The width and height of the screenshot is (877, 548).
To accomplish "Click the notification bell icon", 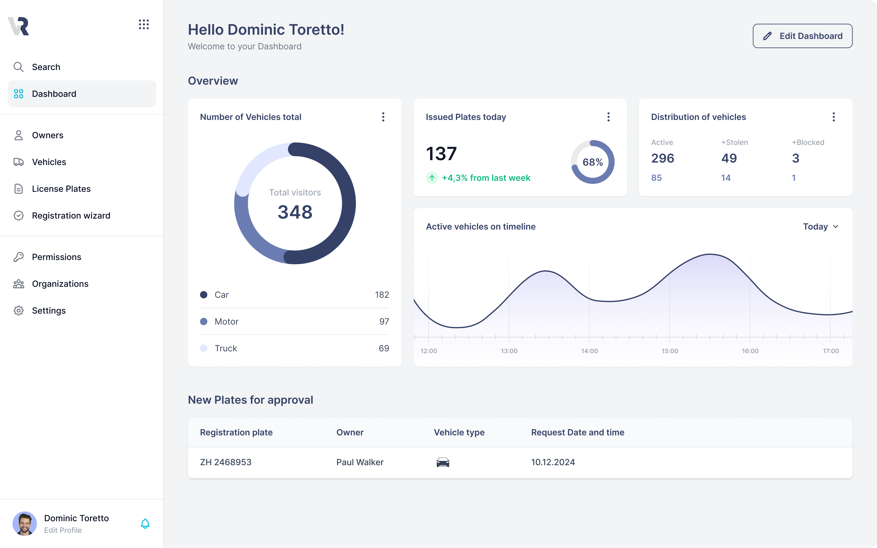I will 145,523.
